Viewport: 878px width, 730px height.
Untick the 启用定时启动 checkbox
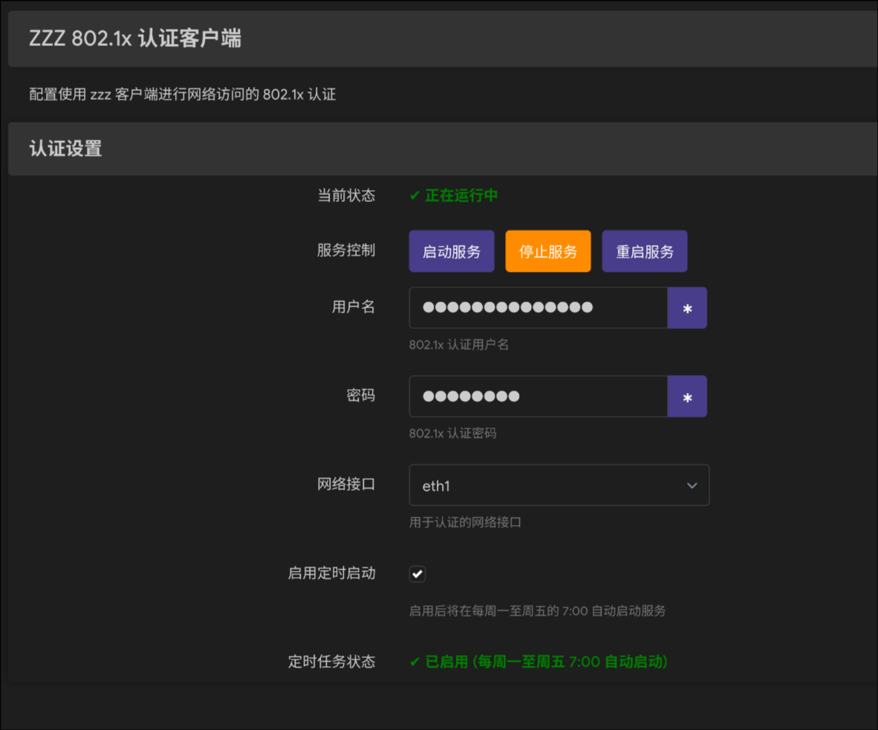tap(417, 573)
